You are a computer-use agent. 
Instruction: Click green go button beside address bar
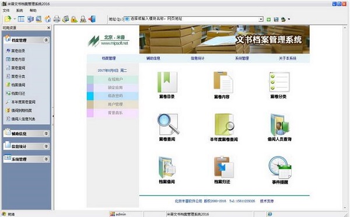(x=268, y=19)
